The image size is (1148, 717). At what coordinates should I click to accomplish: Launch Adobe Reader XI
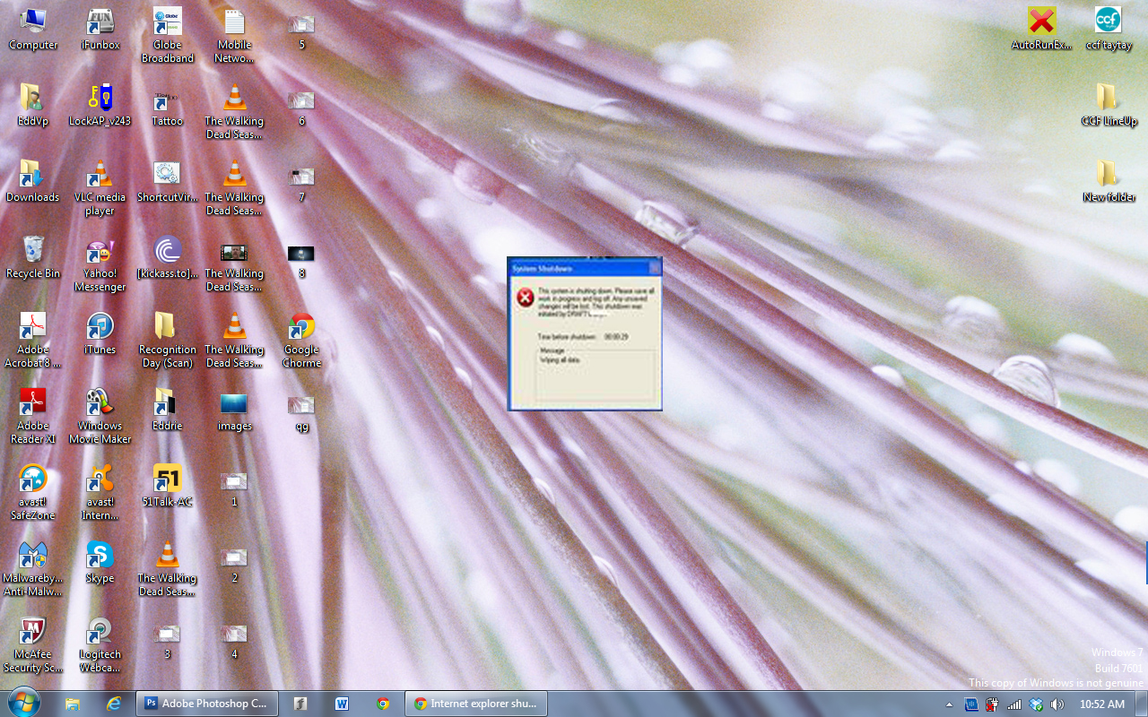pos(32,417)
